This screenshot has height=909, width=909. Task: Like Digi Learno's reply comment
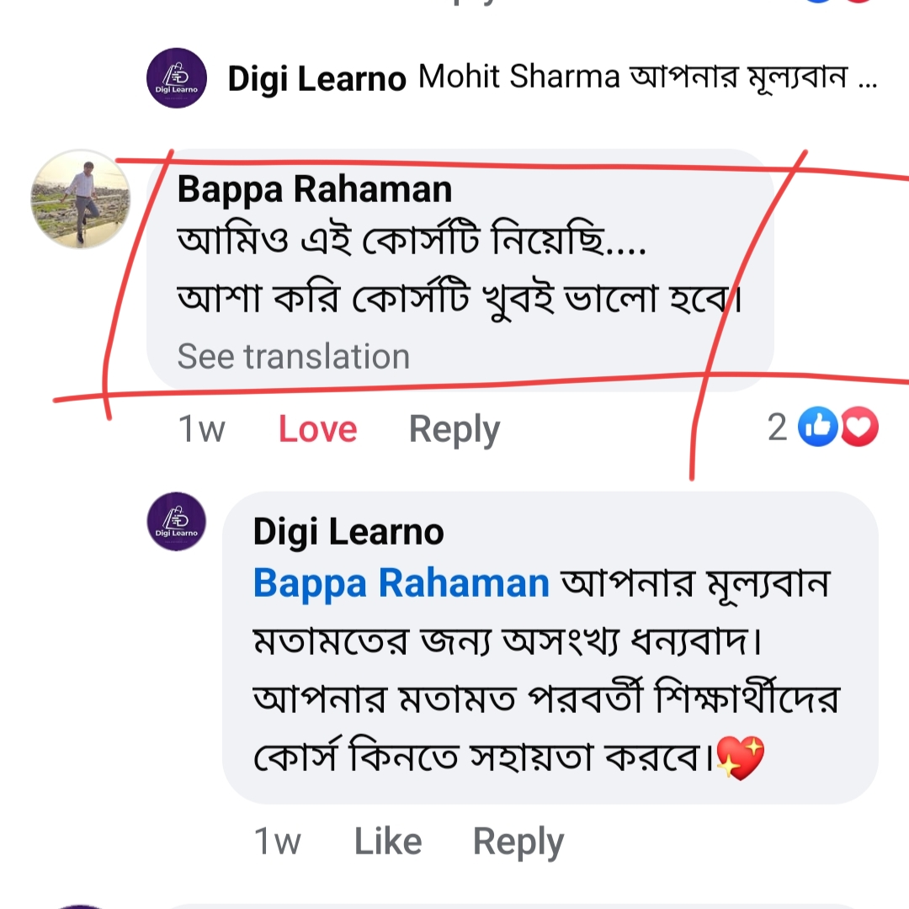(388, 841)
